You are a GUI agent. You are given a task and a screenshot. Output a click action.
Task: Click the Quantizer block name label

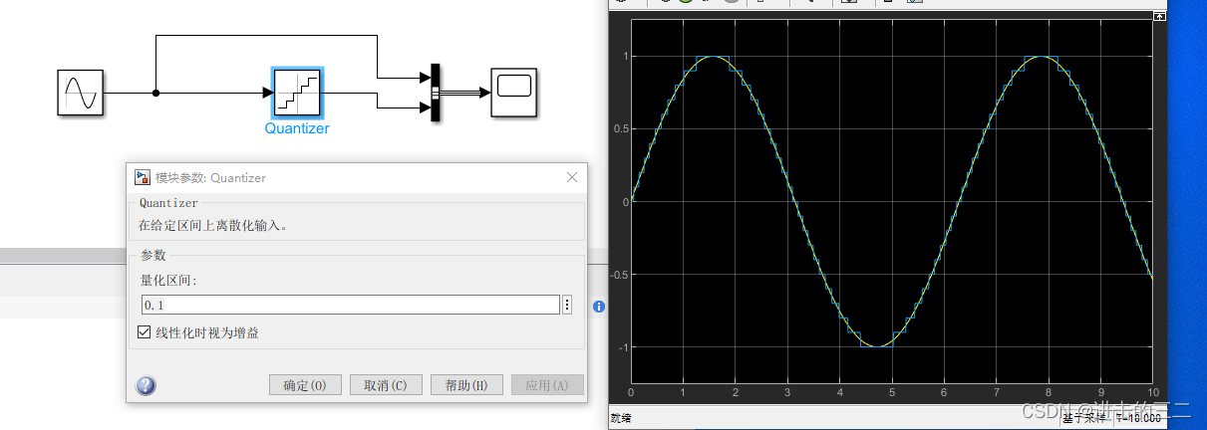pos(297,128)
